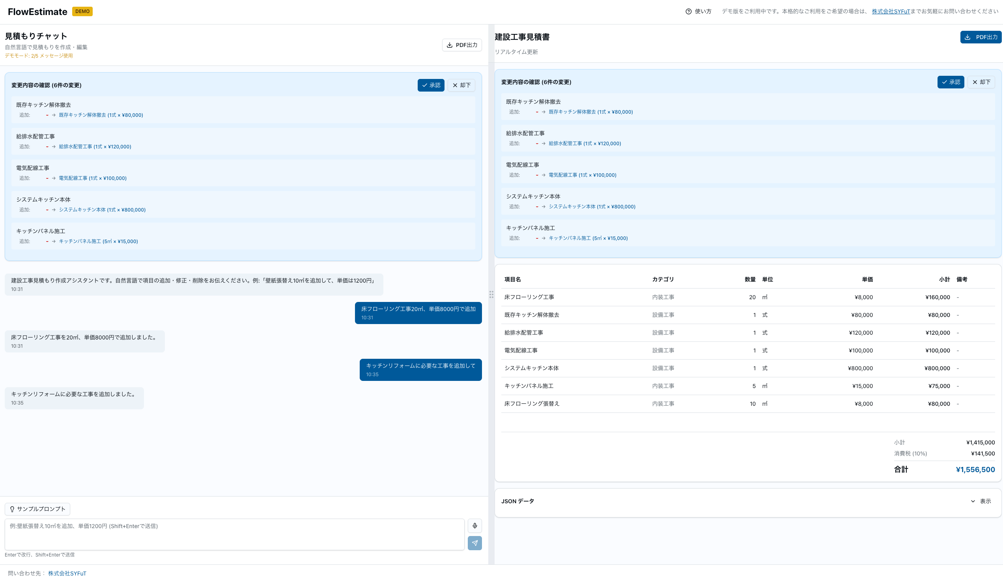
Task: Click the panel resize divider handle
Action: point(491,294)
